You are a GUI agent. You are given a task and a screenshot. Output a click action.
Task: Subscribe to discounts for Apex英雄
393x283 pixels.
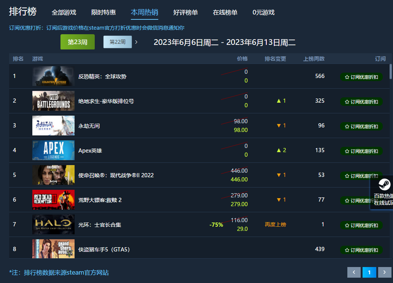point(361,151)
